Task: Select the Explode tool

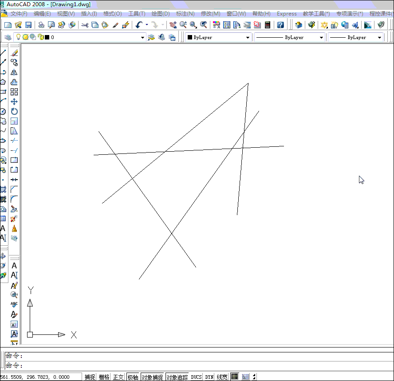Action: click(x=14, y=219)
